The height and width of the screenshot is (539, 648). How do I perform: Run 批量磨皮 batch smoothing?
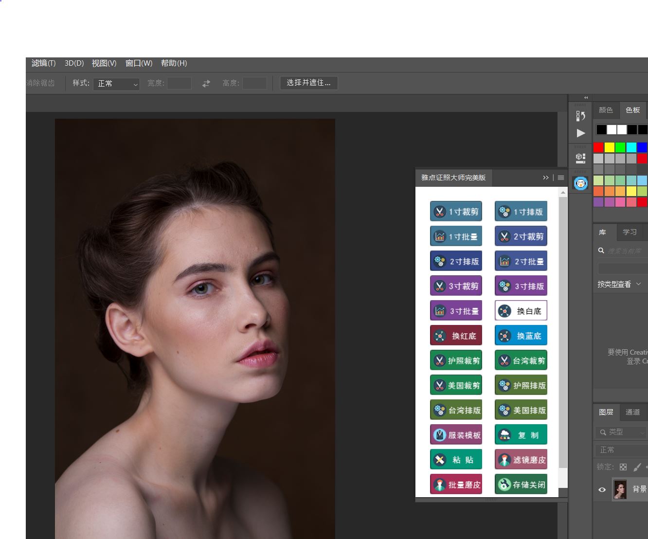tap(456, 485)
